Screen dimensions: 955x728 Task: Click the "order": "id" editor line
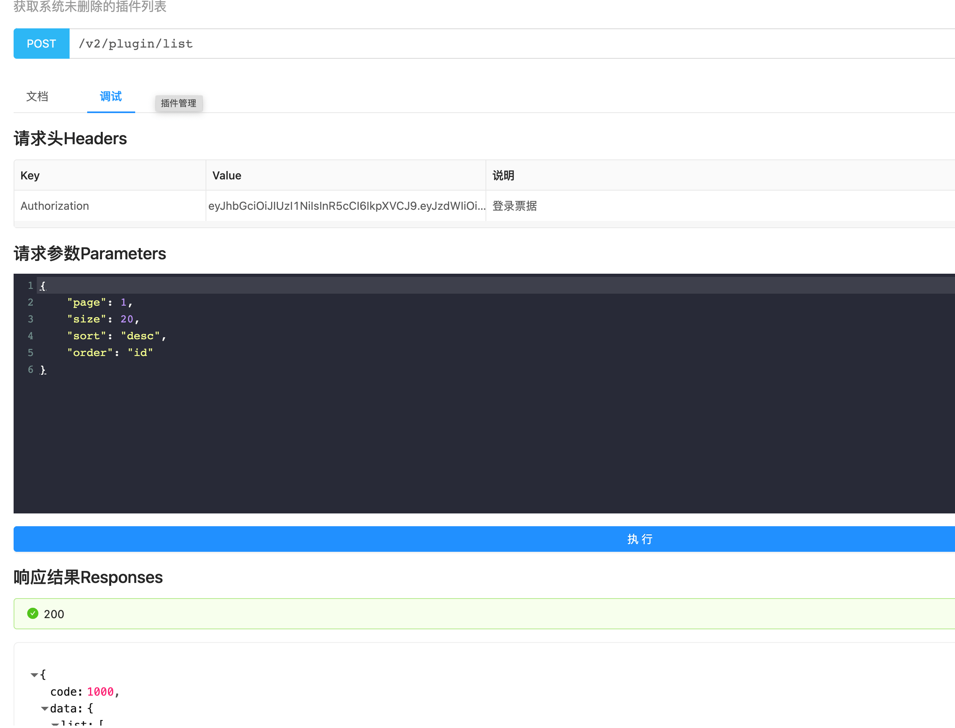point(110,353)
